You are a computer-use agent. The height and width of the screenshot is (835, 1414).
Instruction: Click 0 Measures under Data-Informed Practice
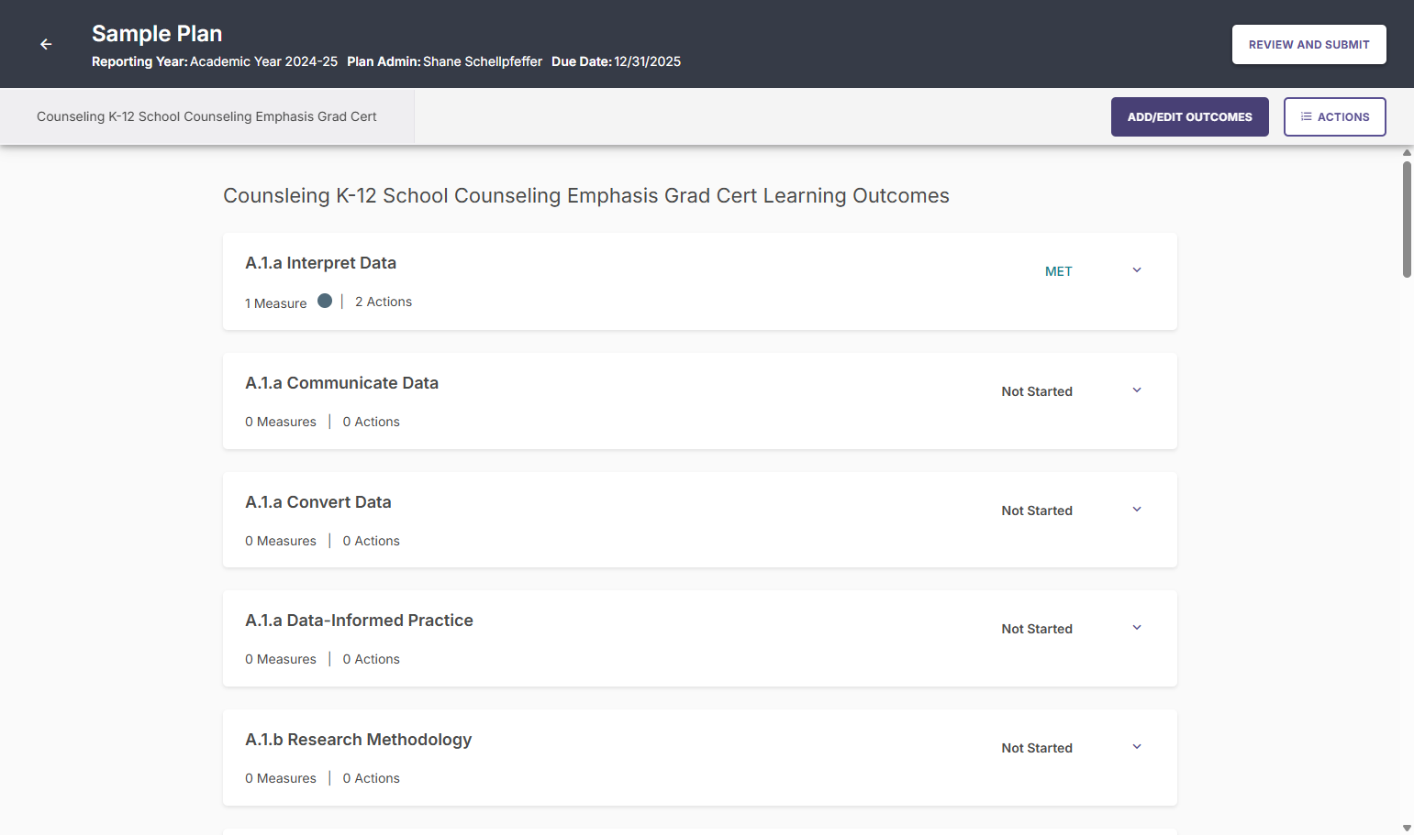click(x=280, y=659)
